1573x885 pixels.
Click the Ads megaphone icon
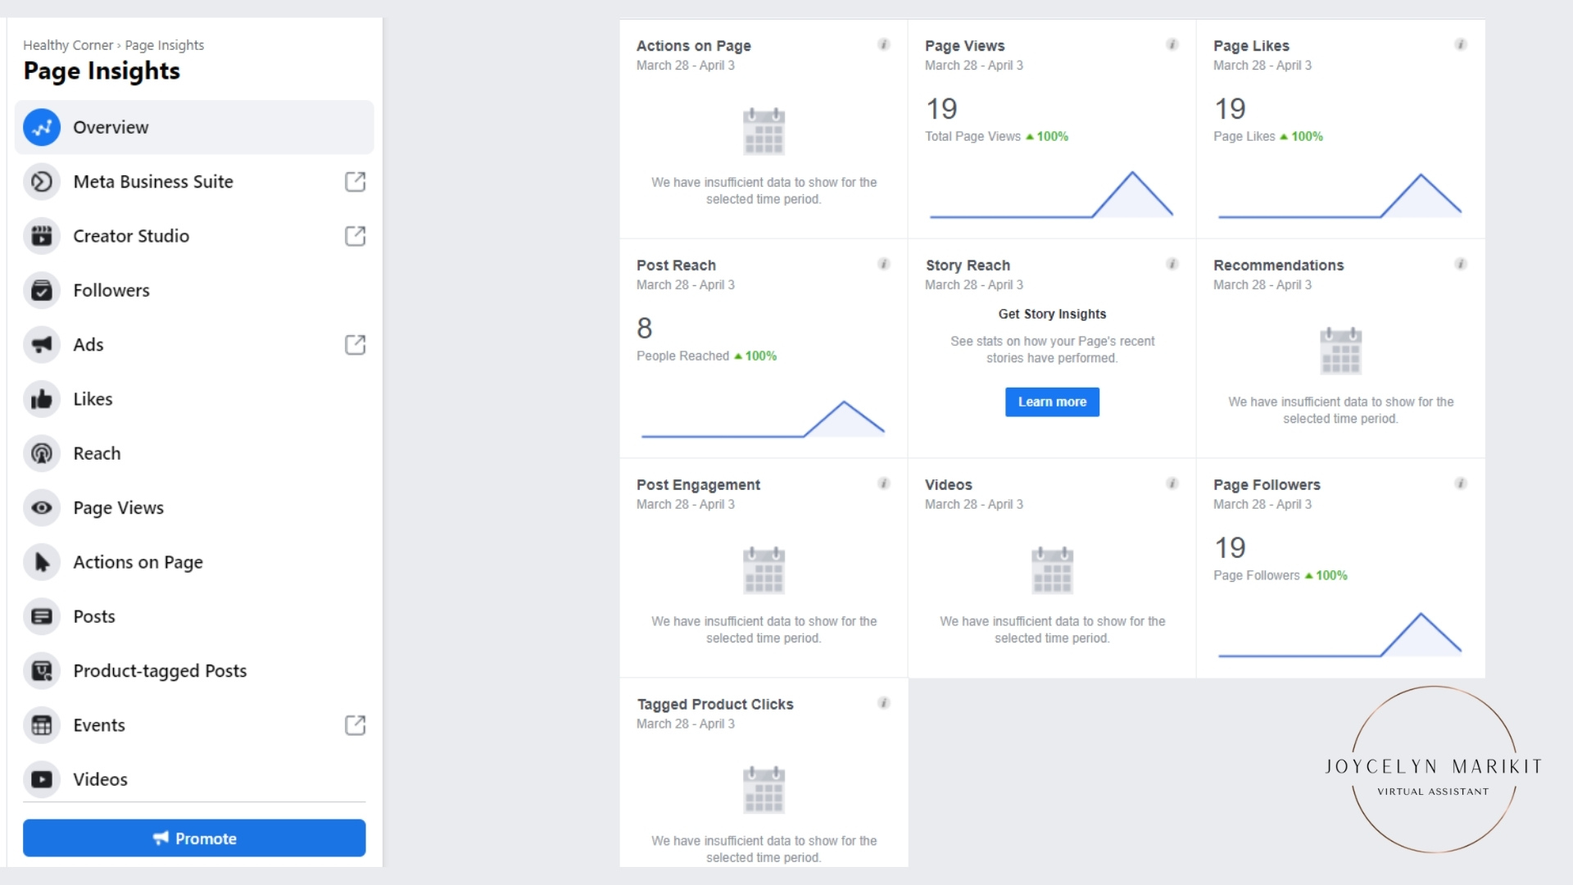pyautogui.click(x=42, y=345)
